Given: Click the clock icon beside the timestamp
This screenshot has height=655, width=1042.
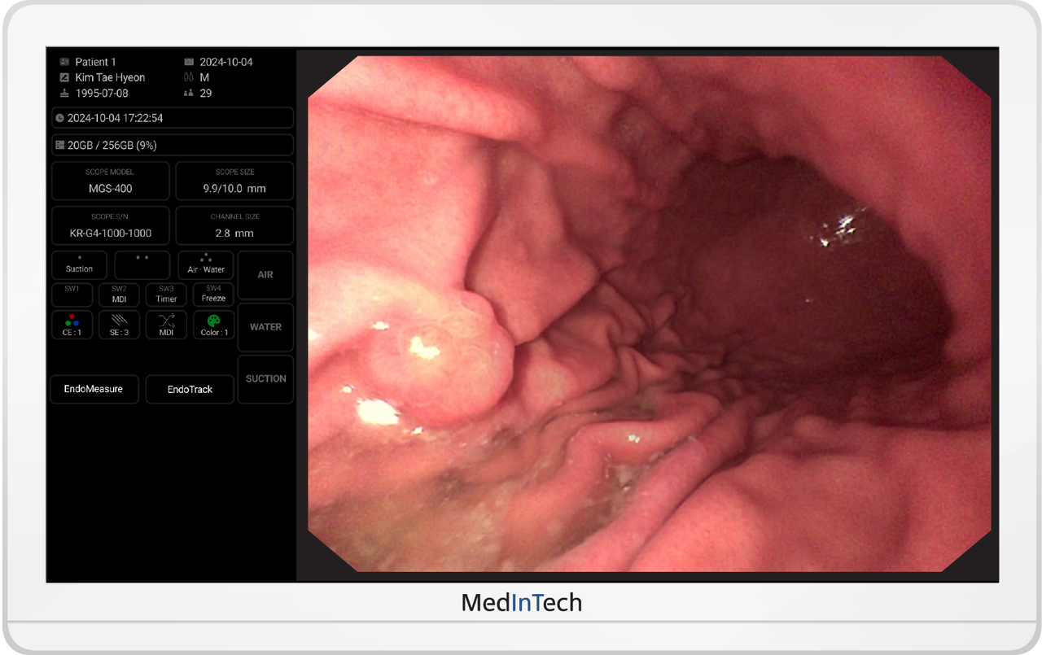Looking at the screenshot, I should tap(59, 118).
